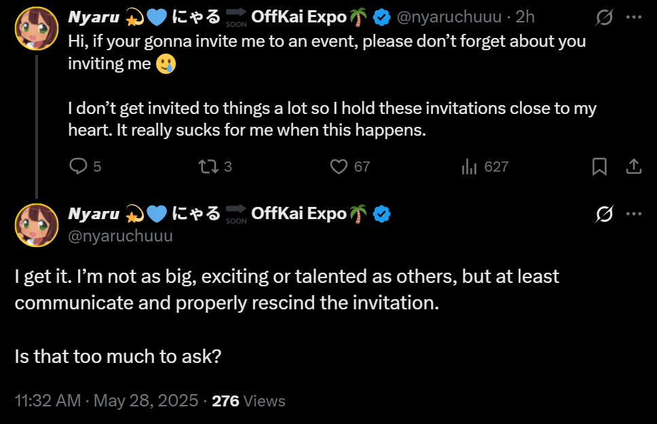Open Nyaru's avatar on the main tweet
The width and height of the screenshot is (657, 424).
tap(37, 225)
